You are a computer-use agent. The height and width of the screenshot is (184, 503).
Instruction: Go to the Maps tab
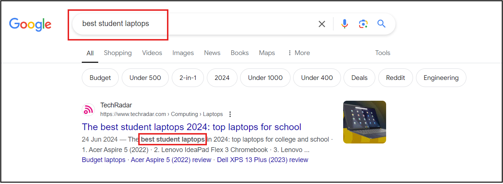[267, 53]
